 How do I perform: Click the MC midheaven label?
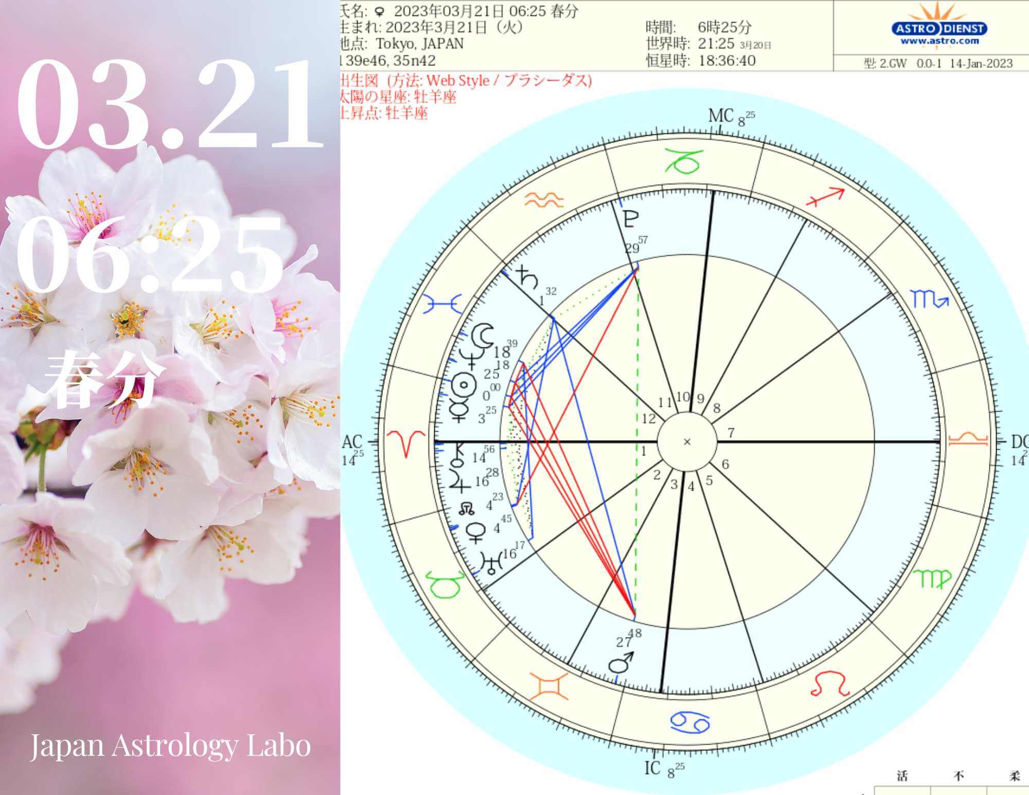[720, 116]
